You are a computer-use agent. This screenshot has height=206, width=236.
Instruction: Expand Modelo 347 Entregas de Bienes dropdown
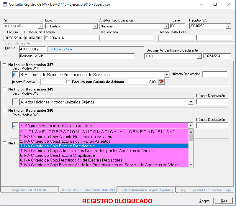167,75
